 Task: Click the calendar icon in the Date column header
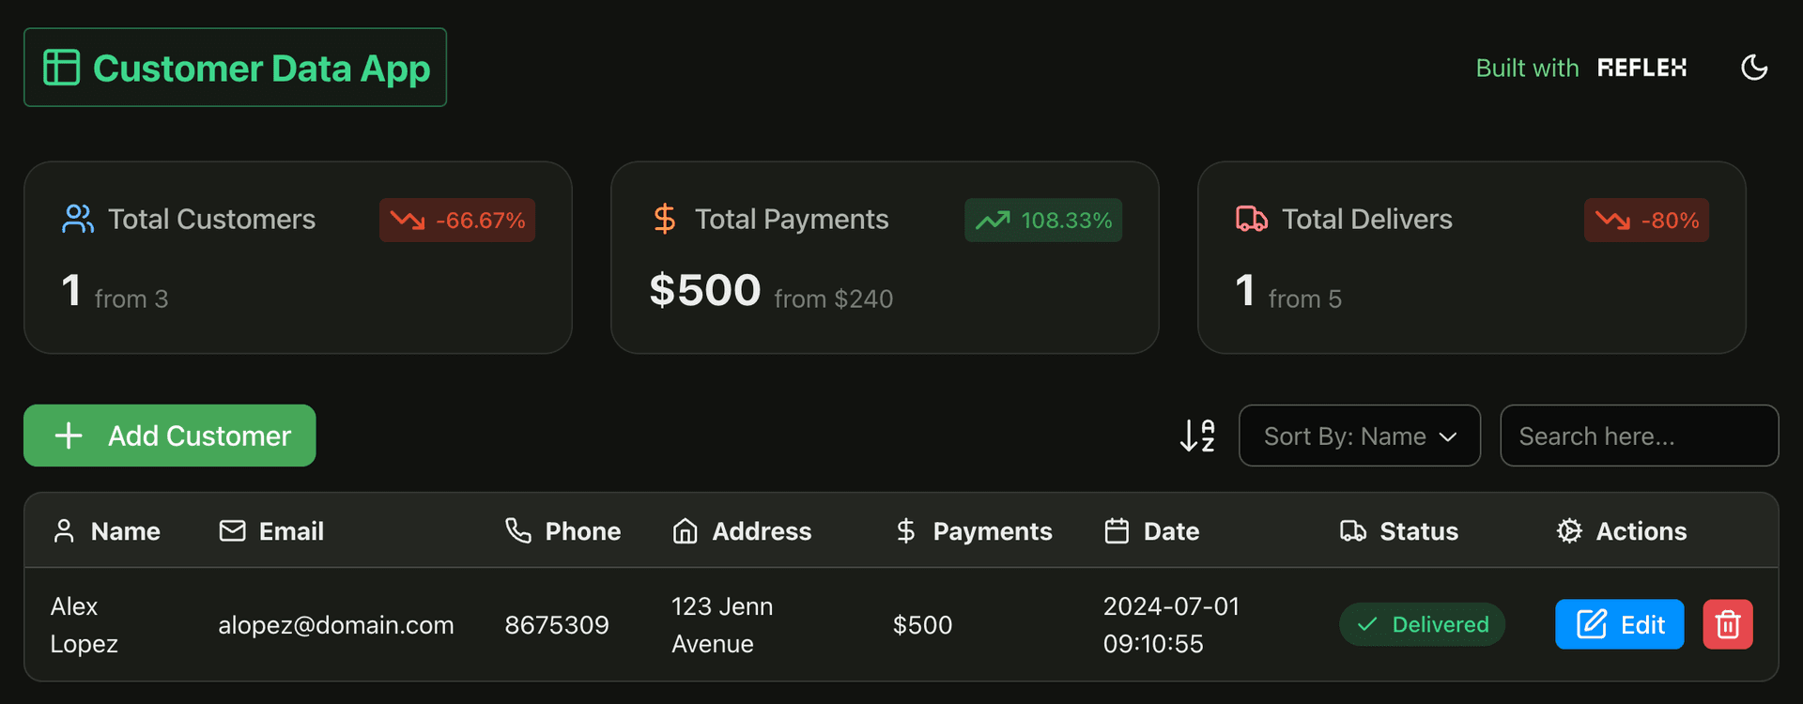point(1117,530)
